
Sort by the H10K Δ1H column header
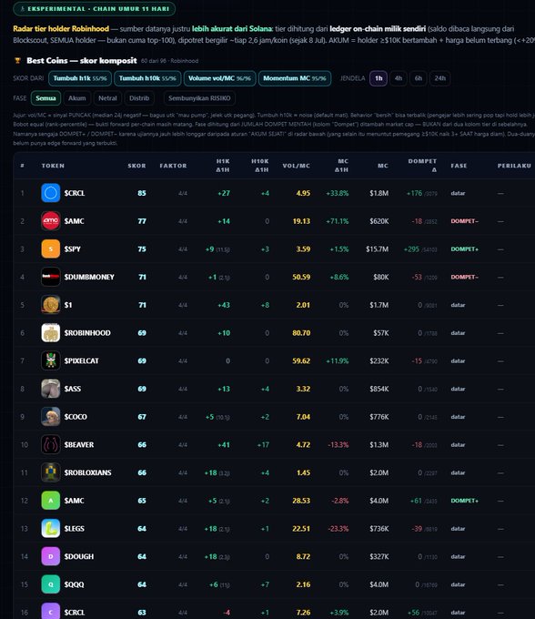(x=260, y=166)
